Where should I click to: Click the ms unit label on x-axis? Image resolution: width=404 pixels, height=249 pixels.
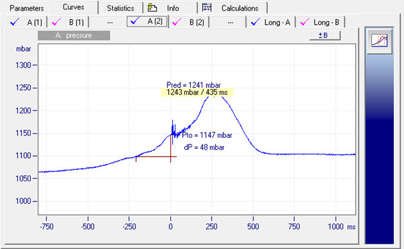click(x=352, y=227)
